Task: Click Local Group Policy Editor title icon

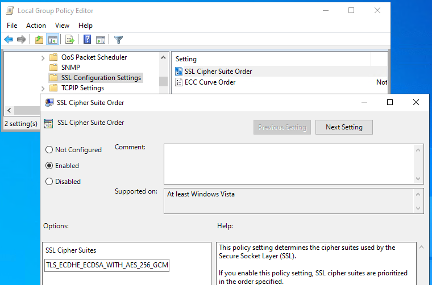Action: click(x=10, y=10)
